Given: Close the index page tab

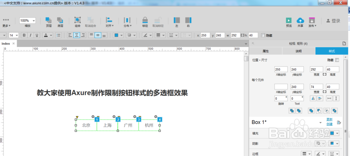Looking at the screenshot, I should 14,44.
